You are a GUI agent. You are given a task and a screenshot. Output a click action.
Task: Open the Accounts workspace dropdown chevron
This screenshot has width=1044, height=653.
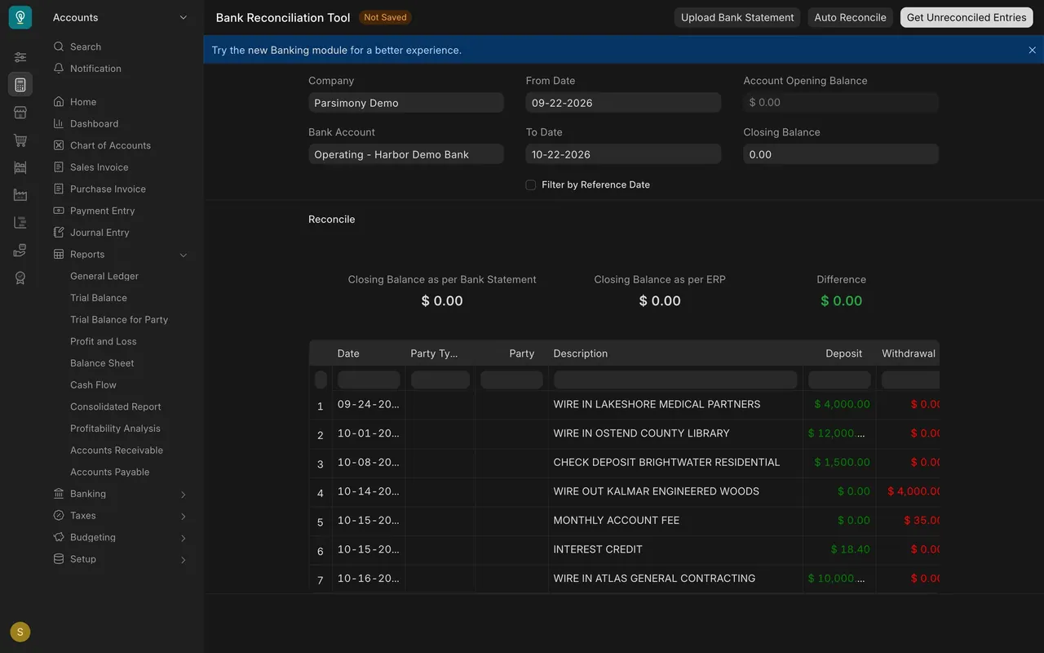coord(183,18)
